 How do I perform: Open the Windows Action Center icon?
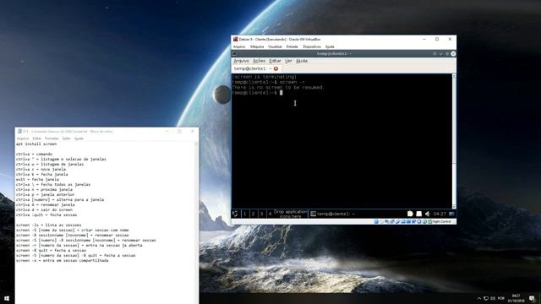532,298
